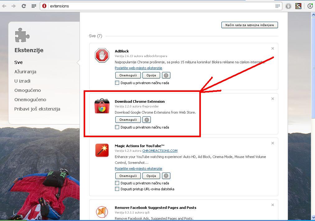The image size is (315, 221).
Task: Select Ažuriranja in the sidebar
Action: pyautogui.click(x=25, y=72)
